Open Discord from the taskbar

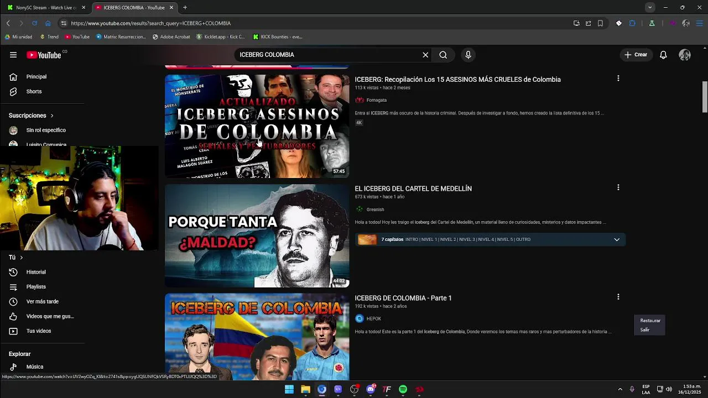point(371,389)
